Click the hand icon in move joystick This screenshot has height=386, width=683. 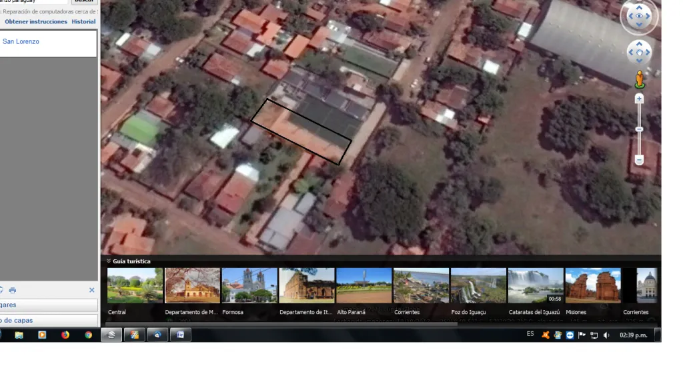click(639, 52)
